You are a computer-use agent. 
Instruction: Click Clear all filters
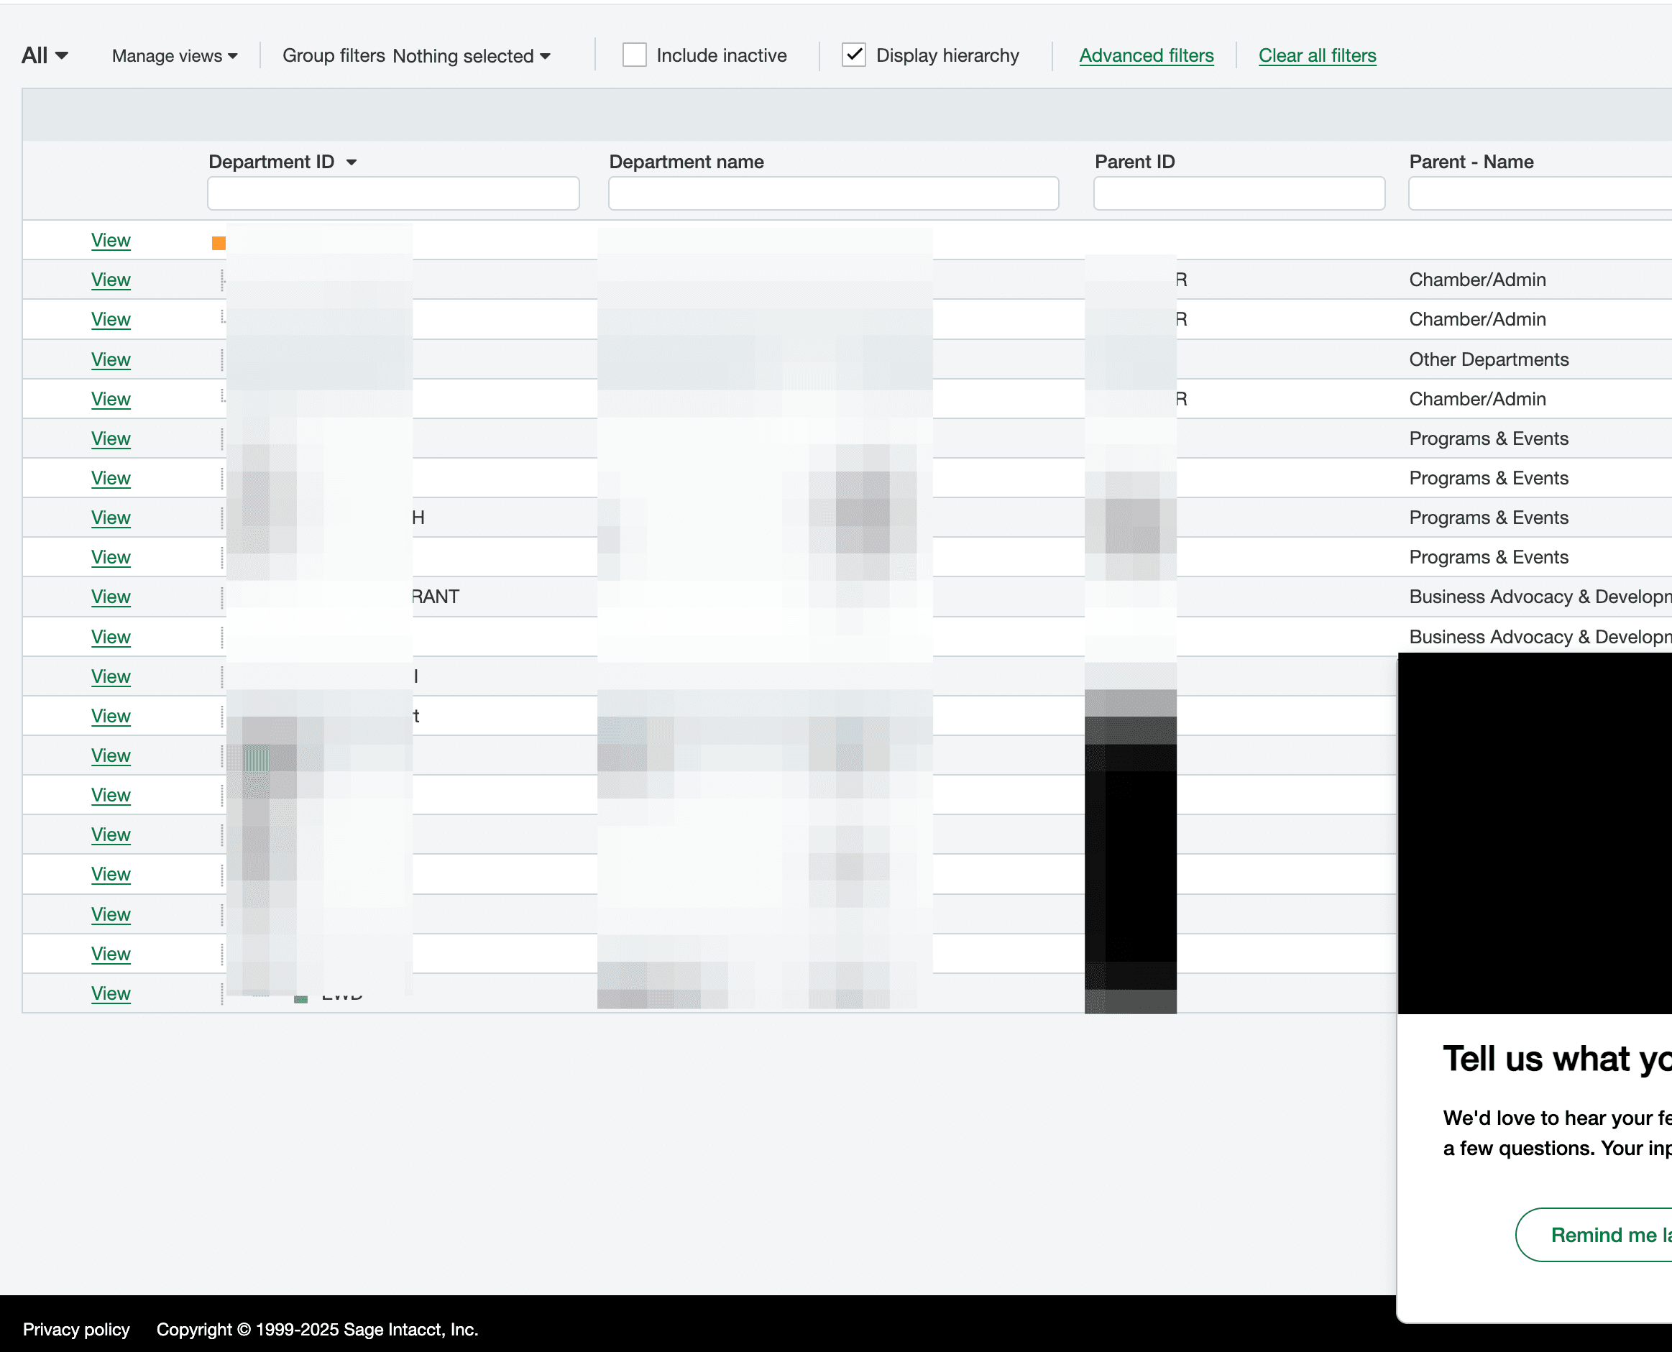[1317, 55]
